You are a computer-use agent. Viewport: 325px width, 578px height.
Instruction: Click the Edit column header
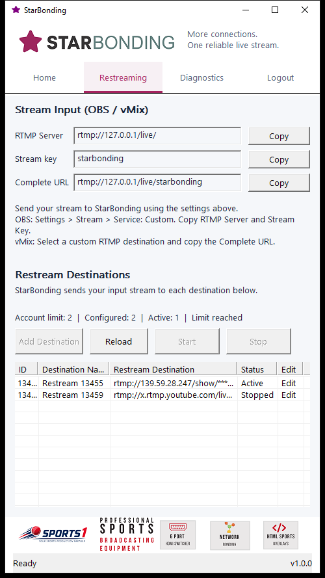[290, 369]
